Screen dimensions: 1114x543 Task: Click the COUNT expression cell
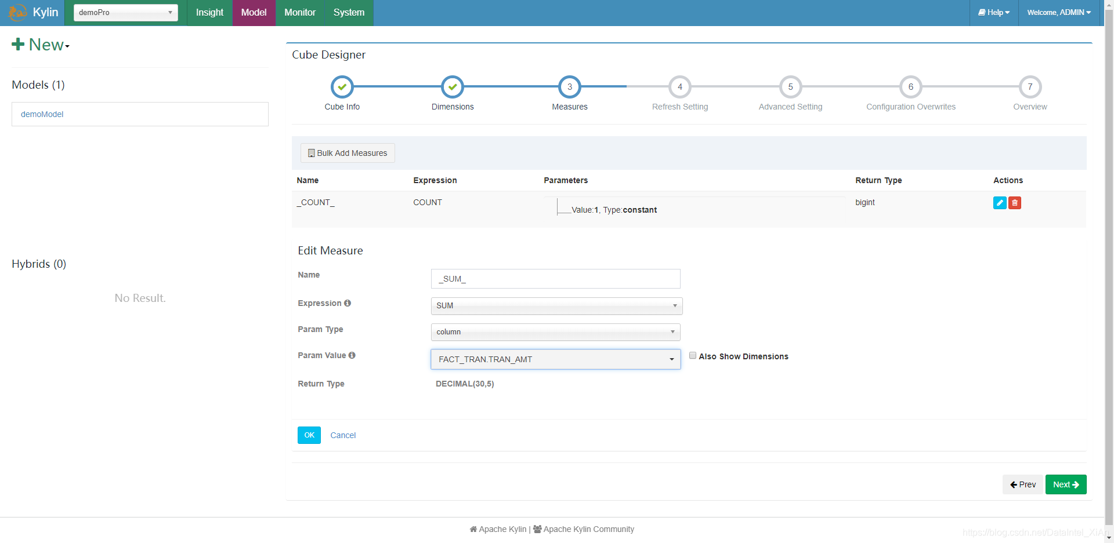[428, 202]
